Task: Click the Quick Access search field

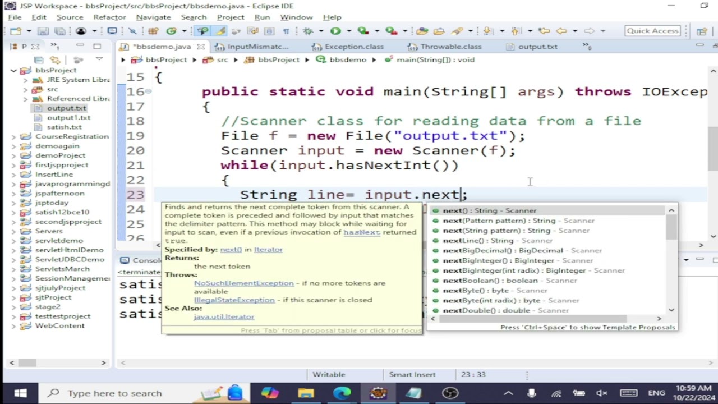Action: click(653, 31)
